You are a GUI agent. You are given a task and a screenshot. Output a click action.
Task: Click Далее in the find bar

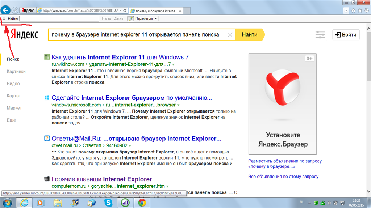pos(119,18)
